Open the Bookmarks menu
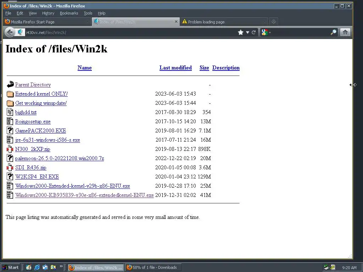This screenshot has width=363, height=272. click(x=69, y=13)
